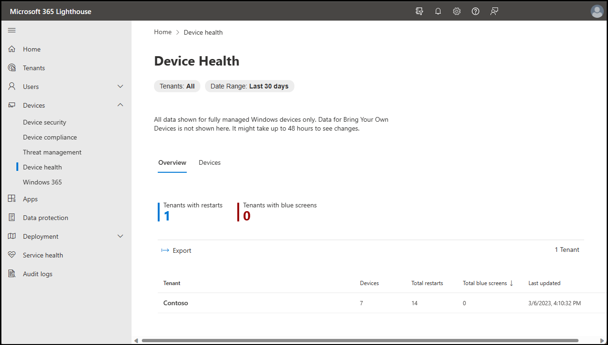
Task: Open the settings gear in the top bar
Action: pyautogui.click(x=457, y=11)
